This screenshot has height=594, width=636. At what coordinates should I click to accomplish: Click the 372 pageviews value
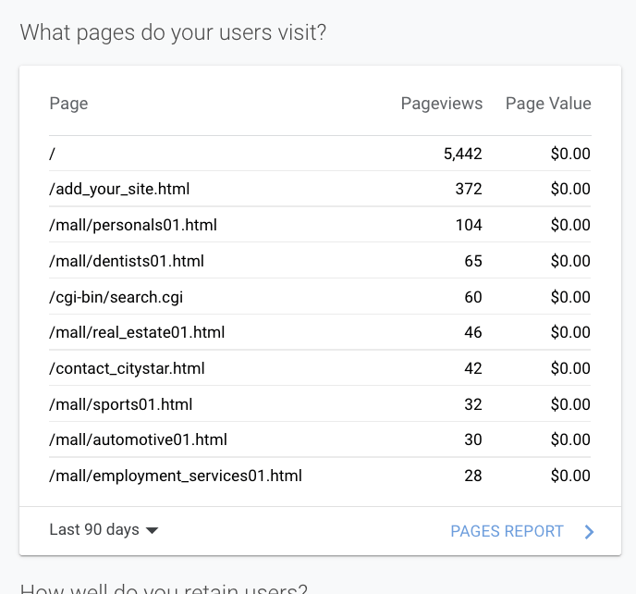(x=469, y=189)
